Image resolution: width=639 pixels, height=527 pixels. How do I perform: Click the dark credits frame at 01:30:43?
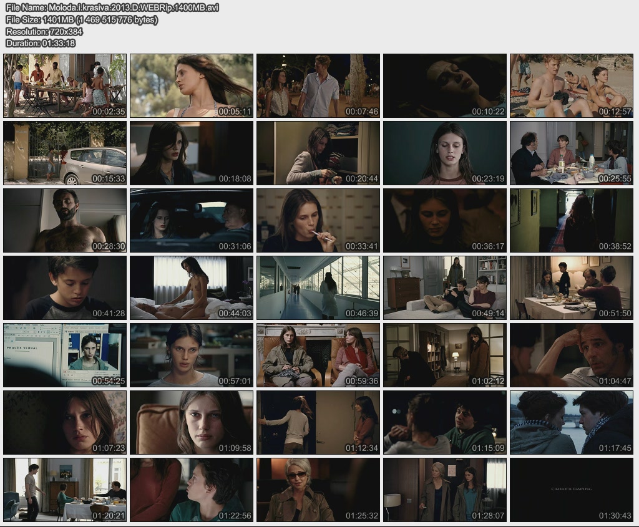click(572, 490)
